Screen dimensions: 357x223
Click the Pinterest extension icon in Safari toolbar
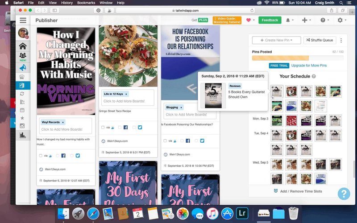click(x=98, y=10)
